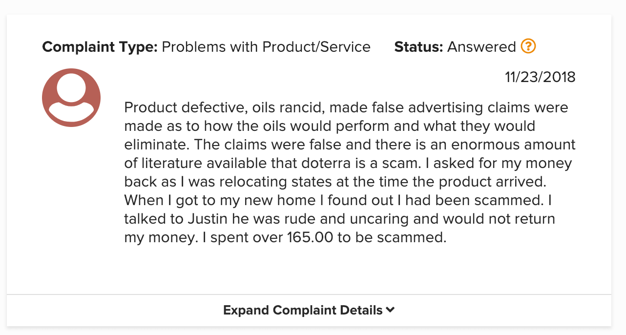The height and width of the screenshot is (335, 626).
Task: Click the red user avatar icon
Action: pyautogui.click(x=71, y=98)
